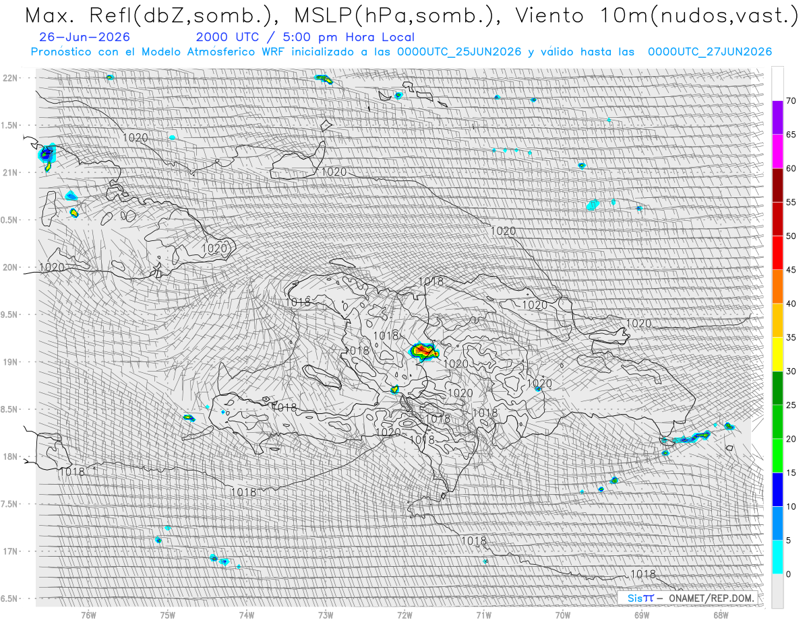Click the '50' colorbar scale value
809x624 pixels.
coord(791,236)
